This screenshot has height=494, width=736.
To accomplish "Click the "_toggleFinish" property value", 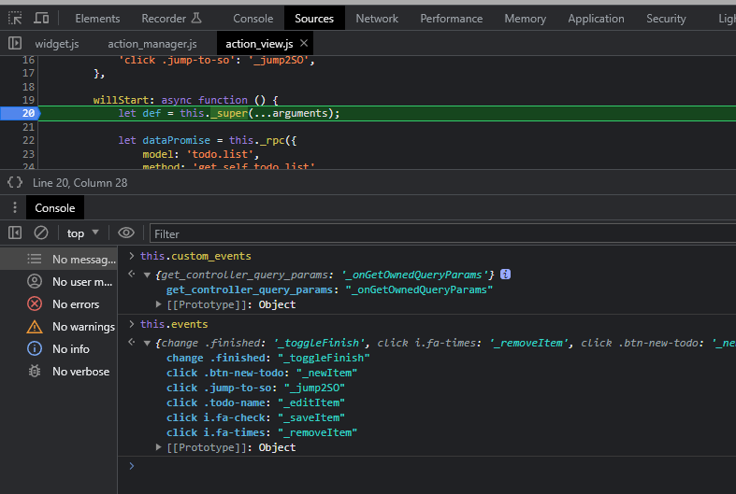I will coord(324,358).
